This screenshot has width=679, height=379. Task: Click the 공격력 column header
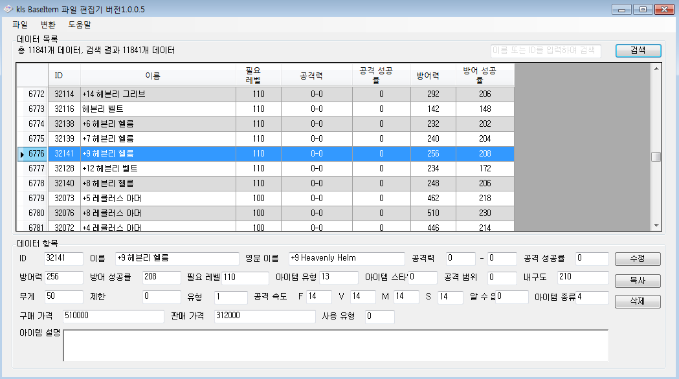317,76
